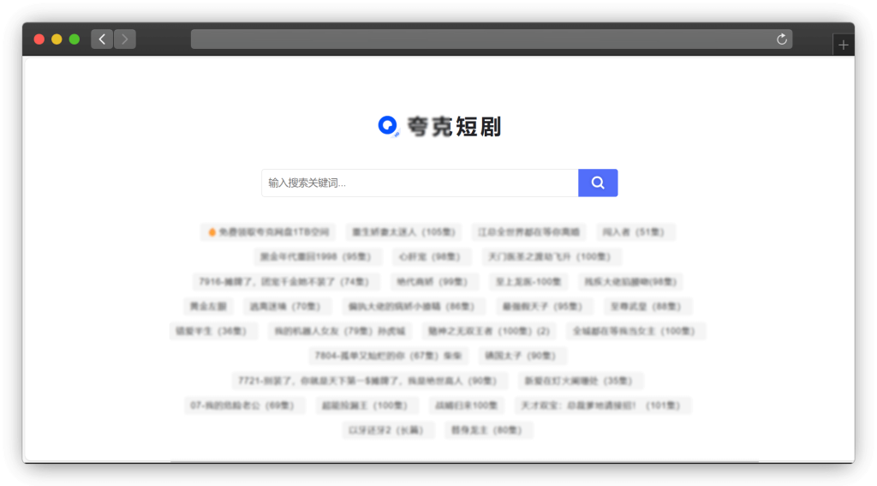Open the 江总 tag without an episode count
Screen dimensions: 877x486
528,231
